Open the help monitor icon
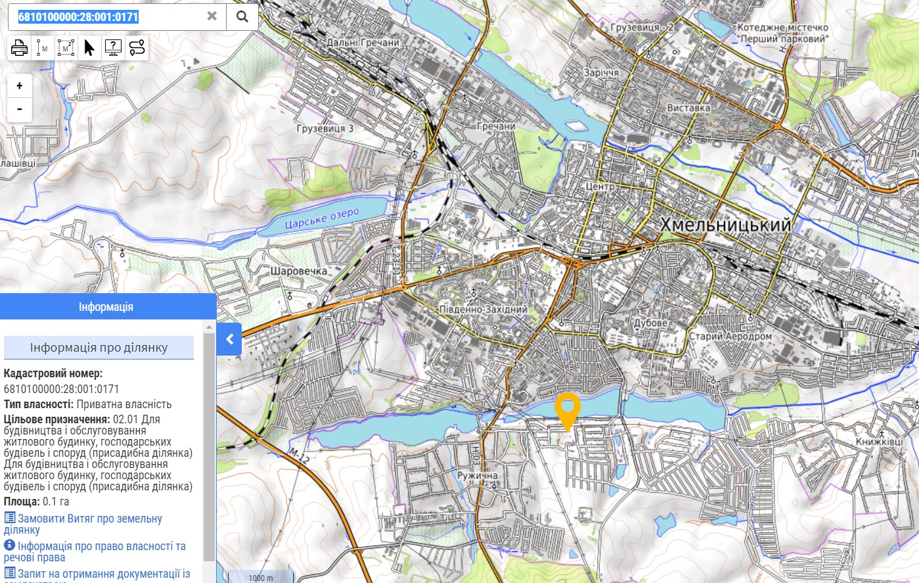 [113, 48]
